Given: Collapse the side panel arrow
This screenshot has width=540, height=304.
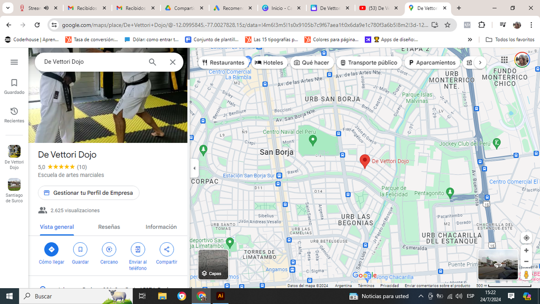Looking at the screenshot, I should [x=194, y=168].
